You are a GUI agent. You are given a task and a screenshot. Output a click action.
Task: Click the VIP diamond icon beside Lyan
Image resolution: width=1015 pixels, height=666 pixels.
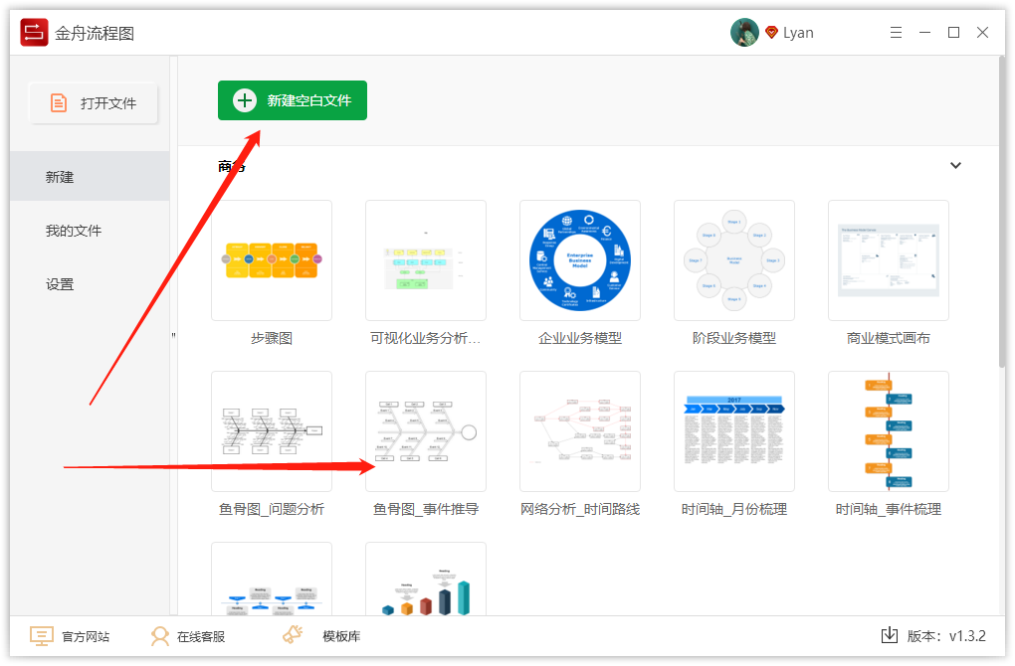pos(771,33)
